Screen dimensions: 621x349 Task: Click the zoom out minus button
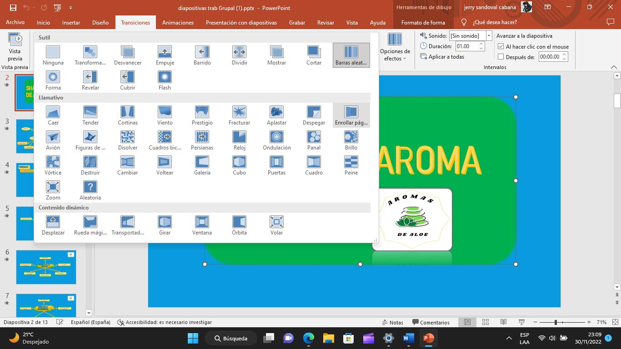pyautogui.click(x=536, y=322)
